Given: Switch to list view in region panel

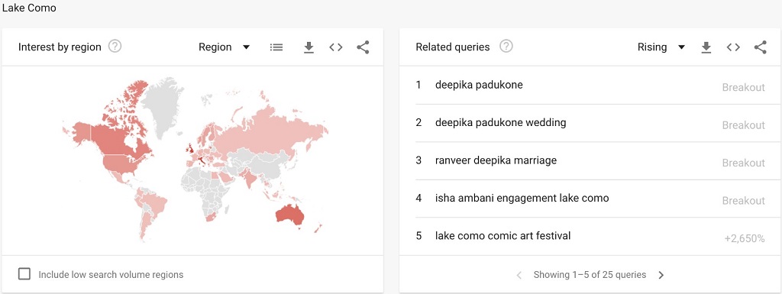Looking at the screenshot, I should [x=276, y=47].
